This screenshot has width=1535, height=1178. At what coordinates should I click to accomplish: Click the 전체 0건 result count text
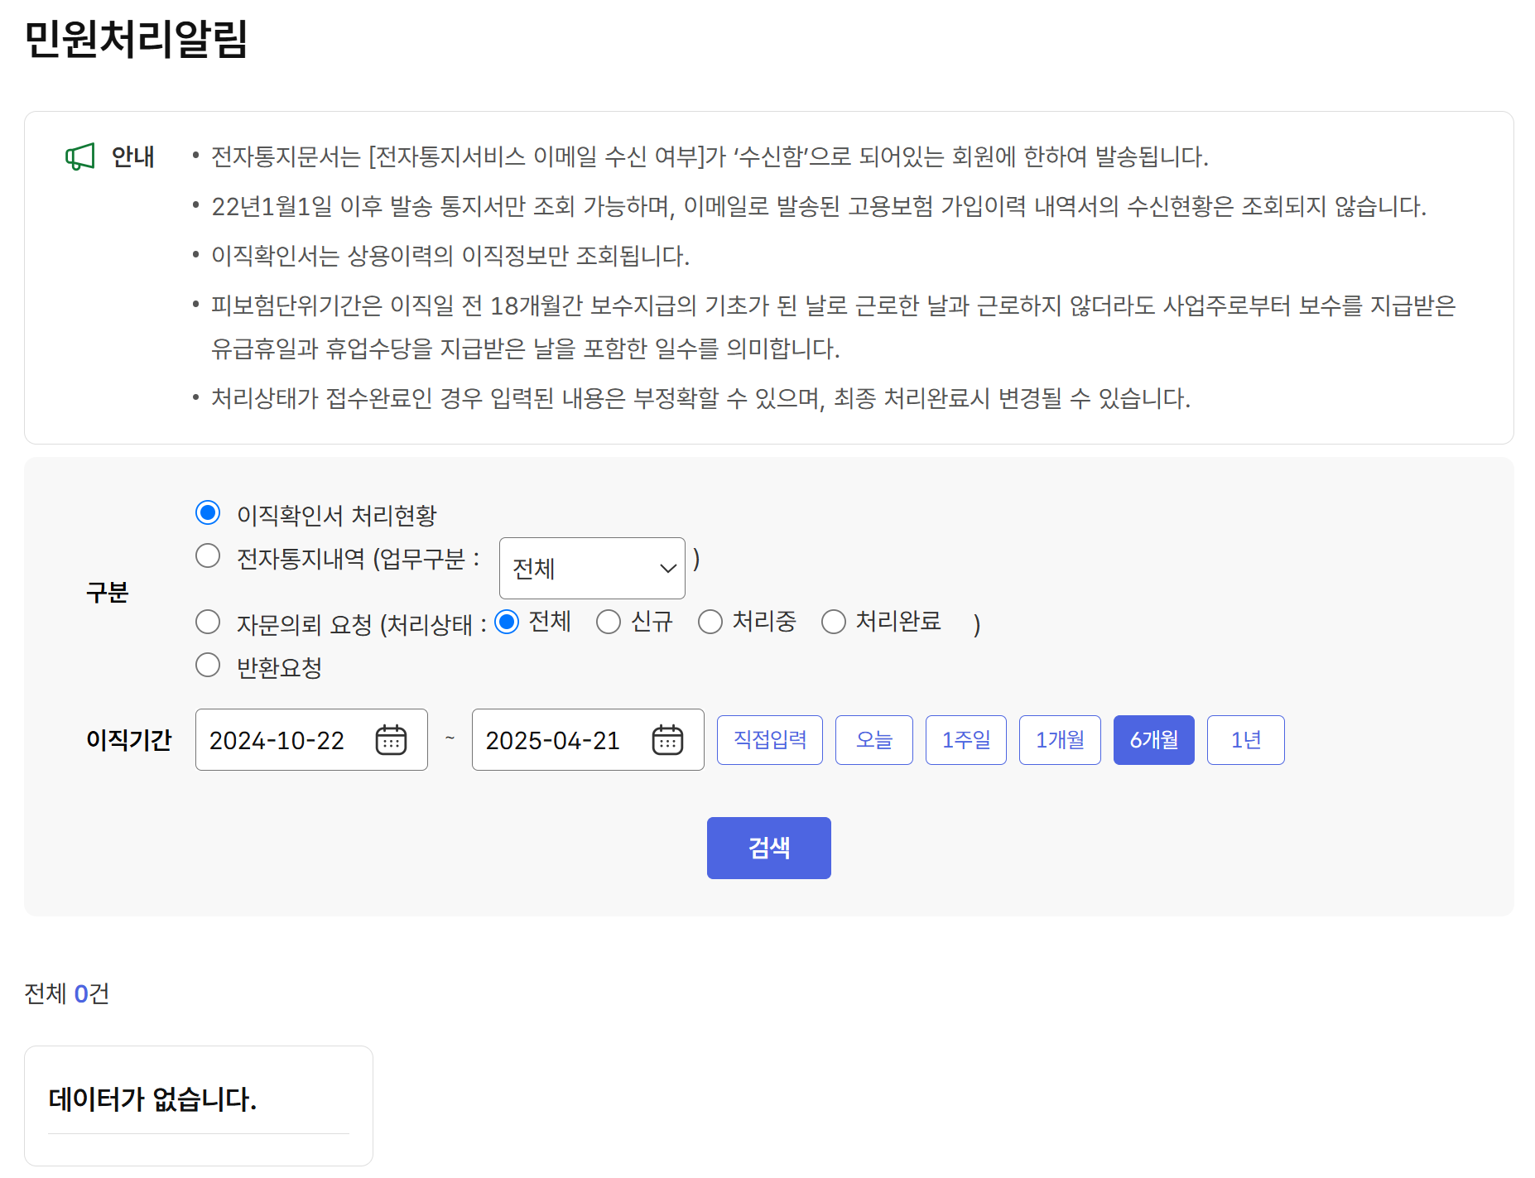point(67,993)
